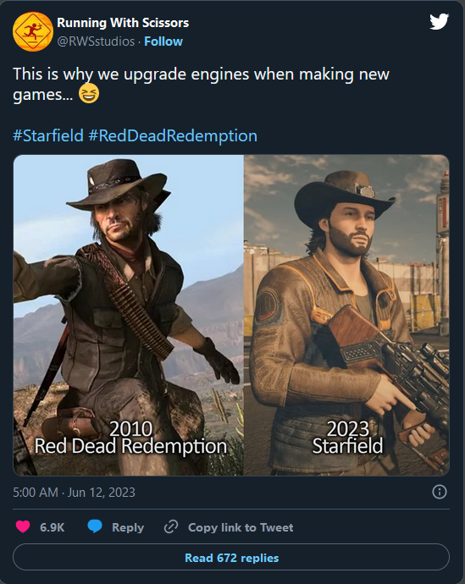Viewport: 465px width, 584px height.
Task: Click the Running With Scissors display name
Action: tap(123, 23)
